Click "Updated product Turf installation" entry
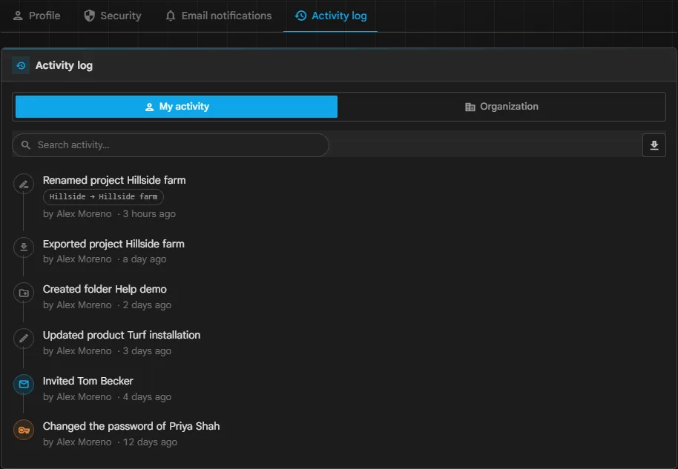 click(122, 335)
